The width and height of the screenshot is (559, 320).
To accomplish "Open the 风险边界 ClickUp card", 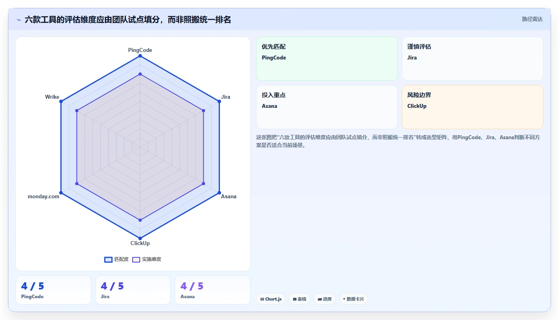I will coord(472,107).
